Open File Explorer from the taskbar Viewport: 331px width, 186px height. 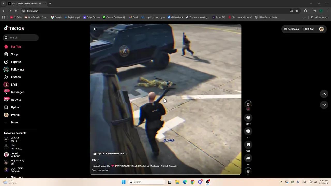[x=177, y=182]
